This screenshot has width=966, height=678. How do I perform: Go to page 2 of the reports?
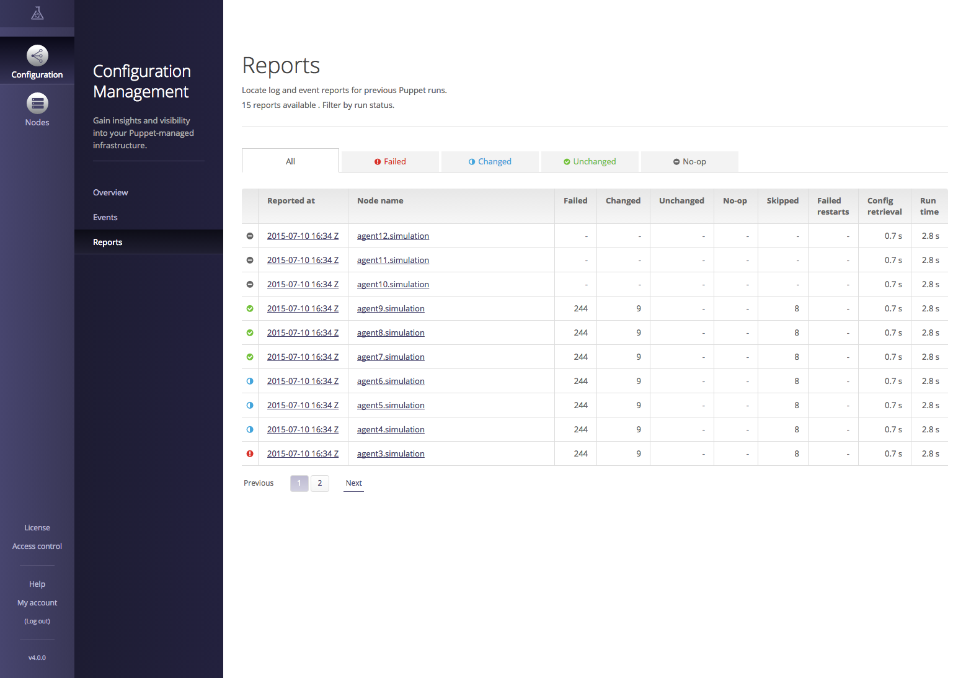tap(320, 483)
